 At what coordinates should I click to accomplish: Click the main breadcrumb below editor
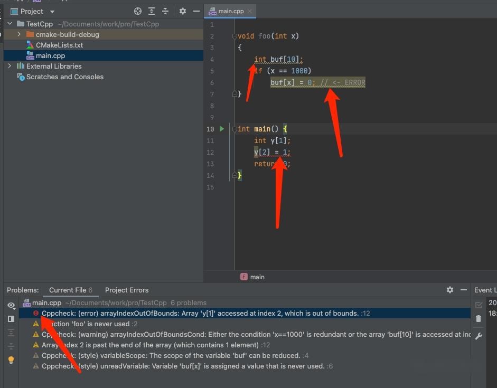(257, 277)
